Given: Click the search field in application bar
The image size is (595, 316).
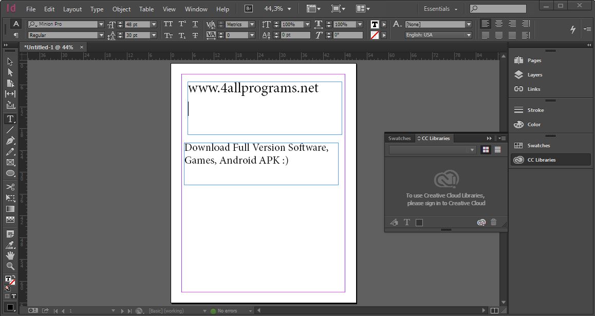Looking at the screenshot, I should pos(498,8).
